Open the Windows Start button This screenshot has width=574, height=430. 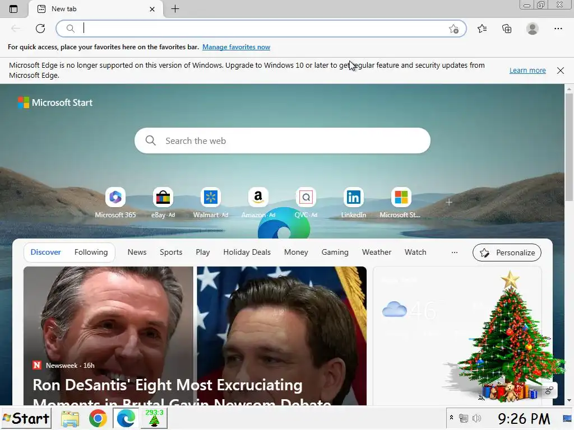(x=26, y=418)
